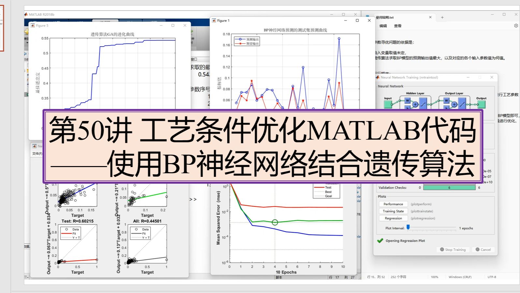520x293 pixels.
Task: Click the Goal legend entry in performance plot
Action: point(323,196)
